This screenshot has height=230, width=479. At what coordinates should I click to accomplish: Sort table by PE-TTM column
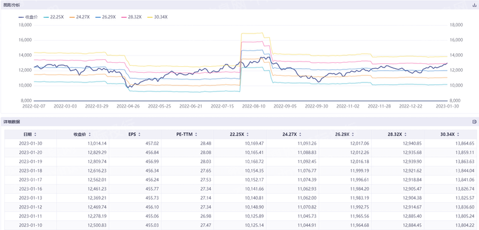[187, 134]
